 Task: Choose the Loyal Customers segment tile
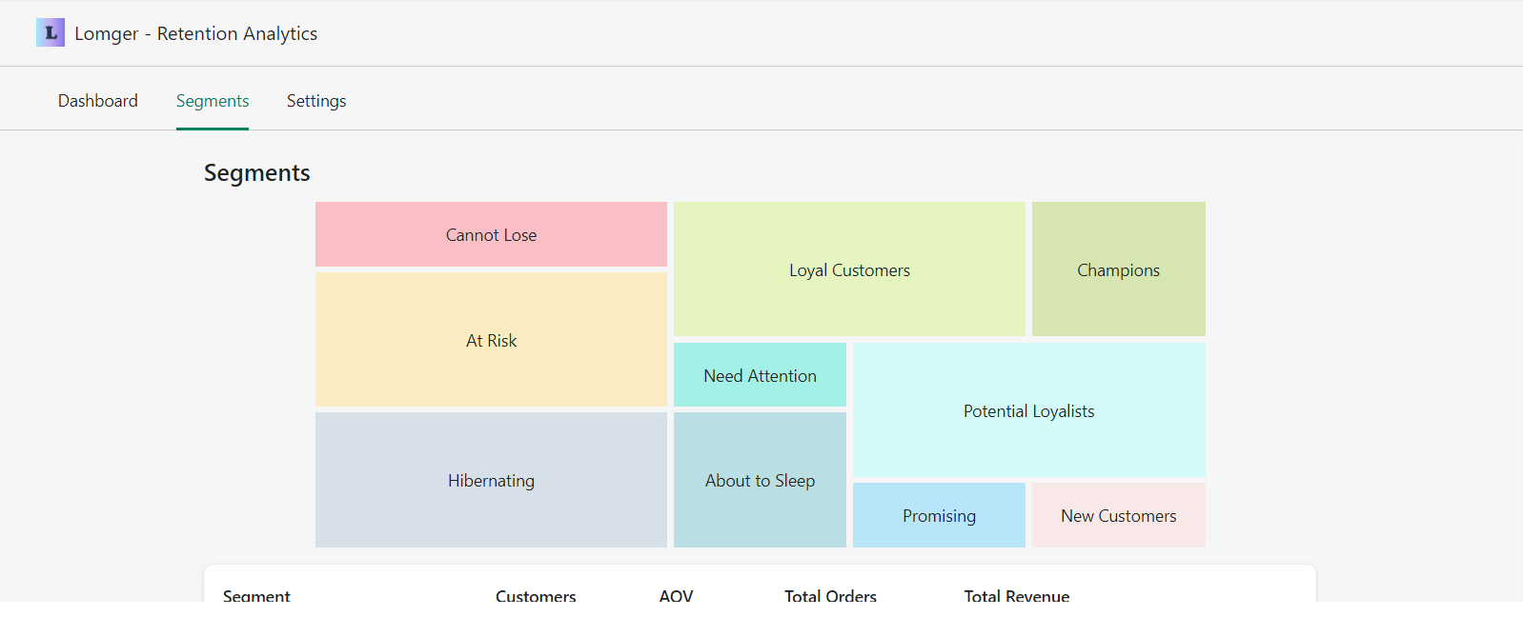pos(849,269)
